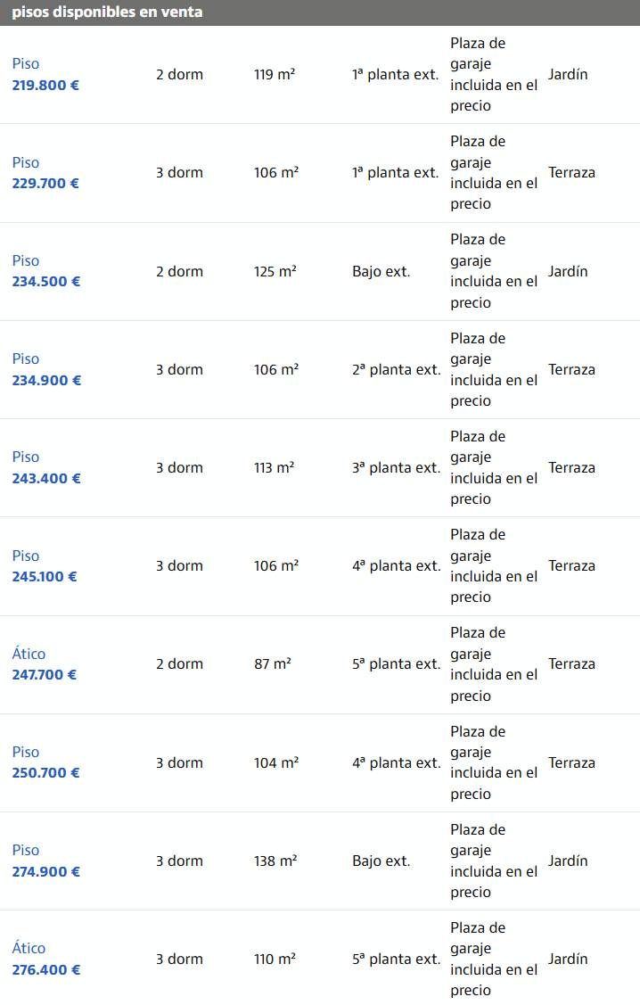The height and width of the screenshot is (1005, 640).
Task: Open the listing priced 274.900 €
Action: (45, 871)
